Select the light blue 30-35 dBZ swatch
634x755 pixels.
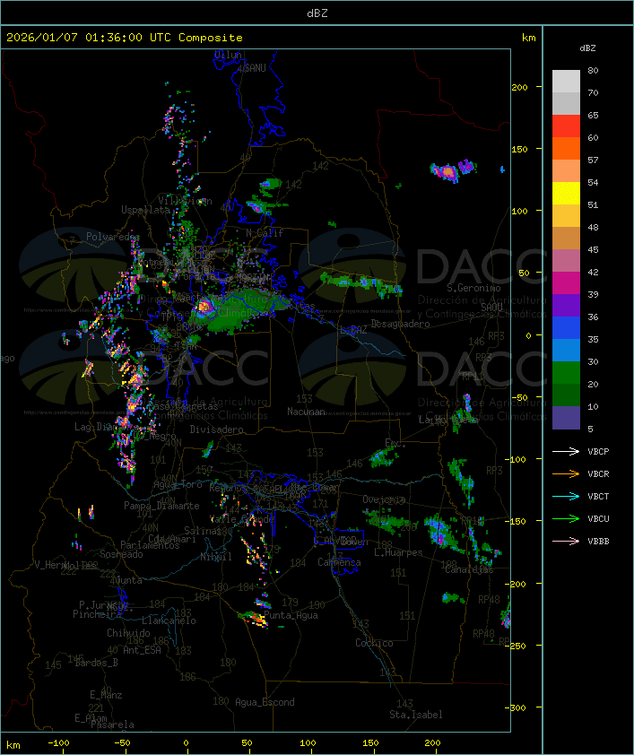[566, 350]
